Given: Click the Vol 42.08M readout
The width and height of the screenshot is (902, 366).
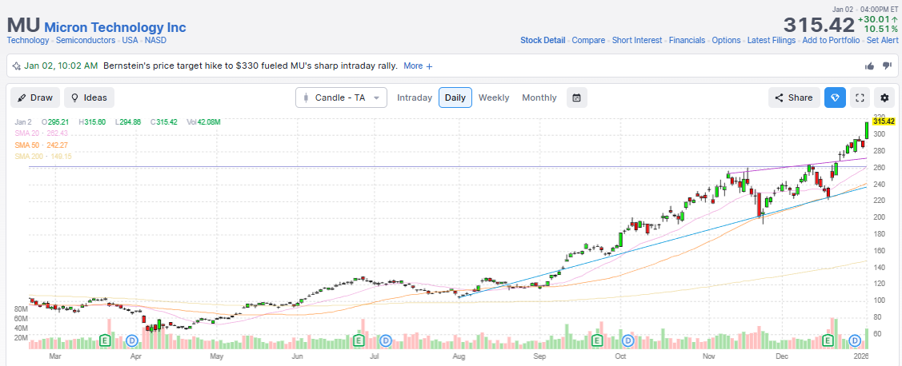Looking at the screenshot, I should (x=203, y=122).
